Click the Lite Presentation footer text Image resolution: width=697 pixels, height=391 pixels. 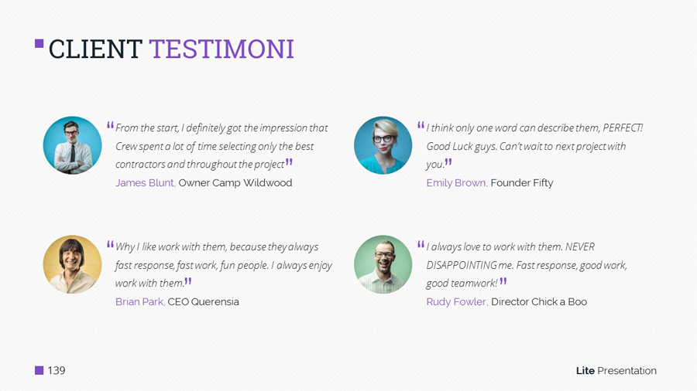coord(616,371)
